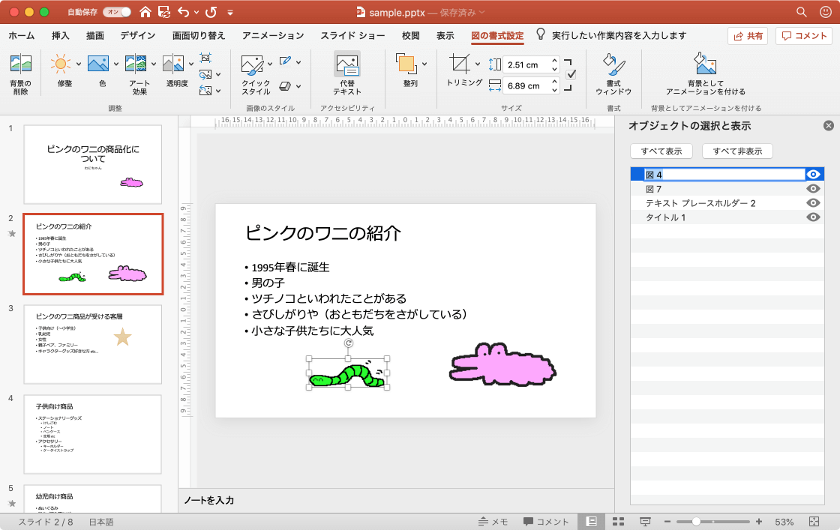The height and width of the screenshot is (530, 840).
Task: Click the 共有 share button
Action: pos(748,36)
